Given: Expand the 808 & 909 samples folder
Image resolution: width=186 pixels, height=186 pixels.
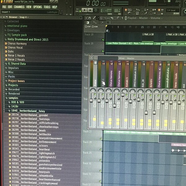Looking at the screenshot, I should (x=17, y=102).
